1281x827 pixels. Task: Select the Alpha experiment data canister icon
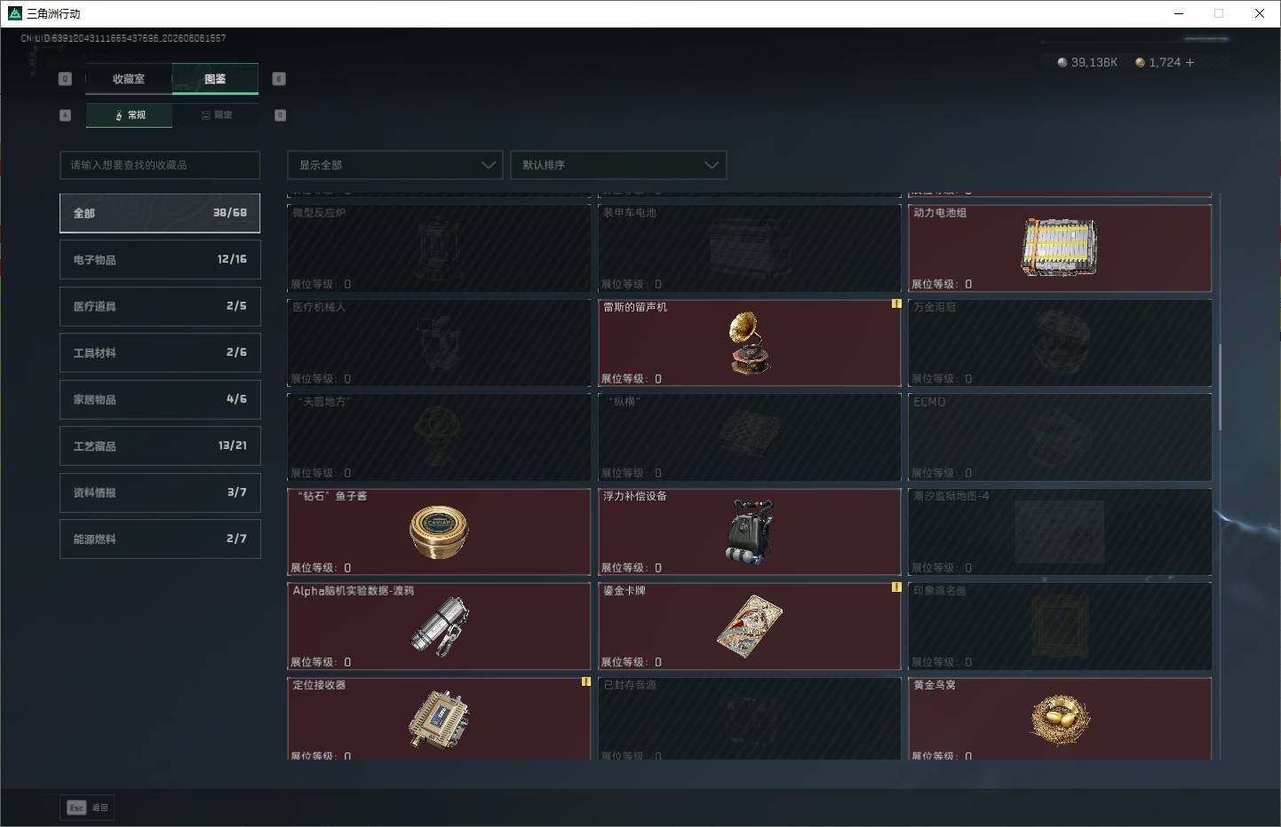[x=440, y=626]
